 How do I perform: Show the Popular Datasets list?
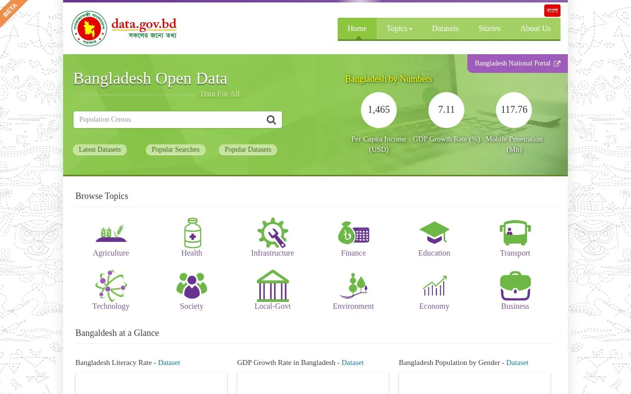pos(248,150)
